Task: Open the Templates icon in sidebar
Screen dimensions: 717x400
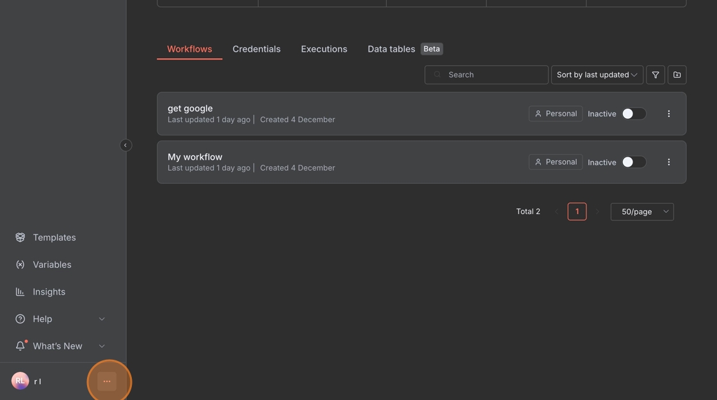Action: click(x=20, y=238)
